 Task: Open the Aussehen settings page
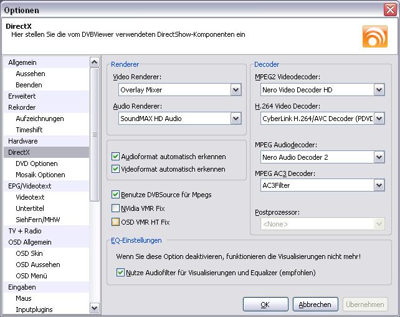point(47,74)
